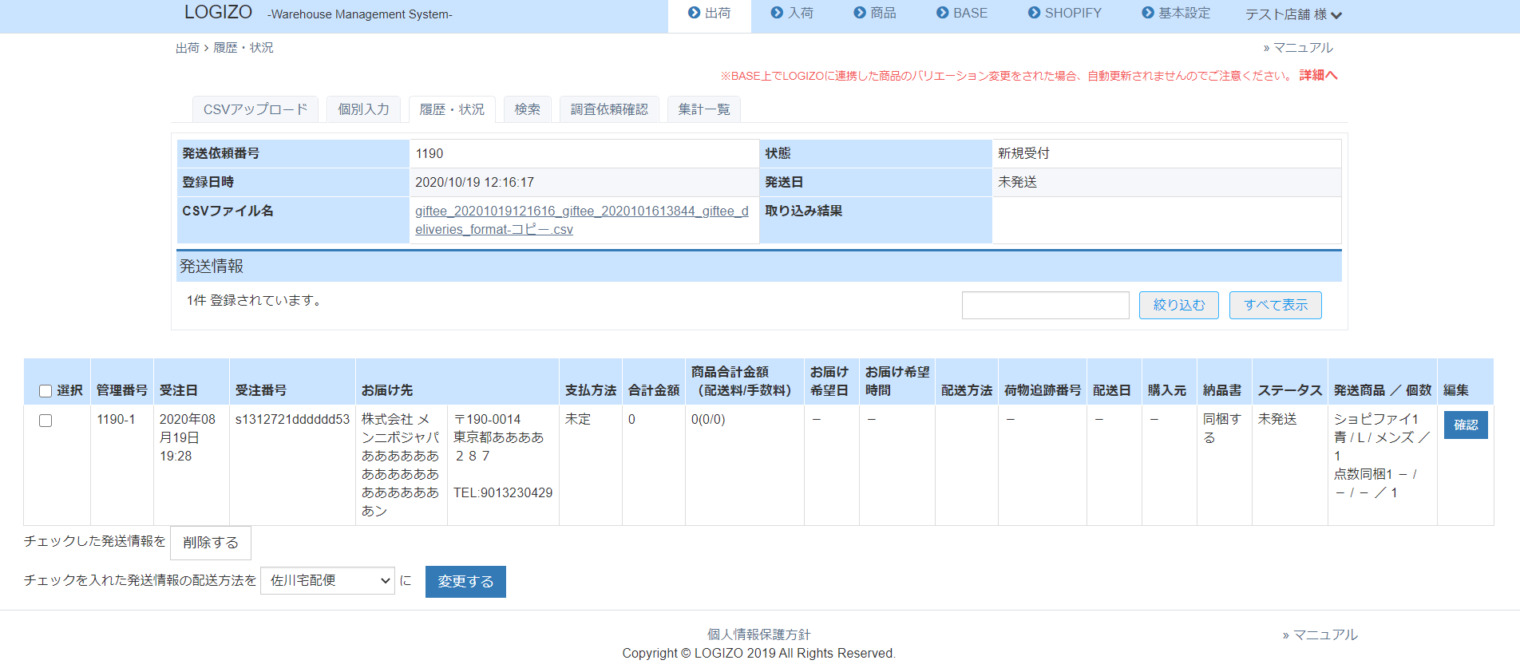This screenshot has height=672, width=1520.
Task: Open the footer マニュアル link
Action: 1320,634
